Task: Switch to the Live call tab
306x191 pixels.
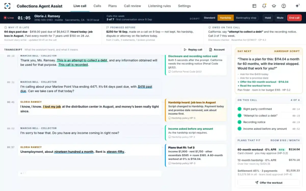Action: 80,6
